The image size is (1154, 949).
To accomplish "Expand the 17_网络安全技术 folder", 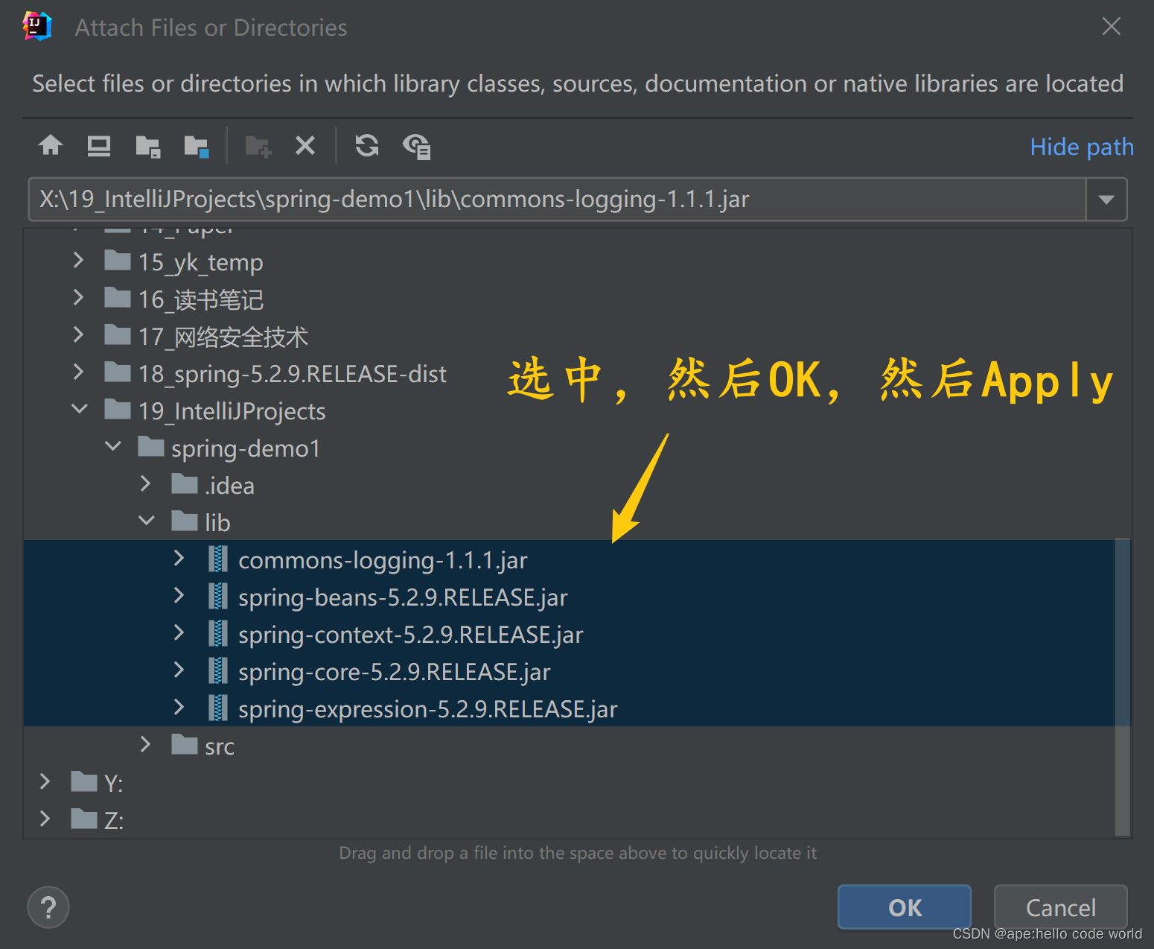I will [78, 335].
